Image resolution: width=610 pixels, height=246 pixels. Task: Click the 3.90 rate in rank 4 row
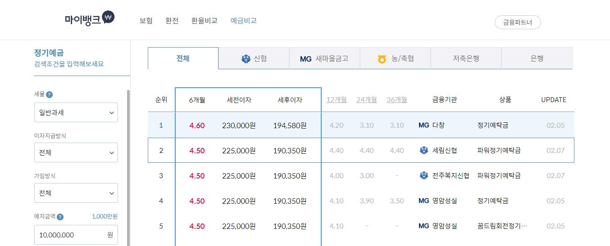(x=367, y=201)
